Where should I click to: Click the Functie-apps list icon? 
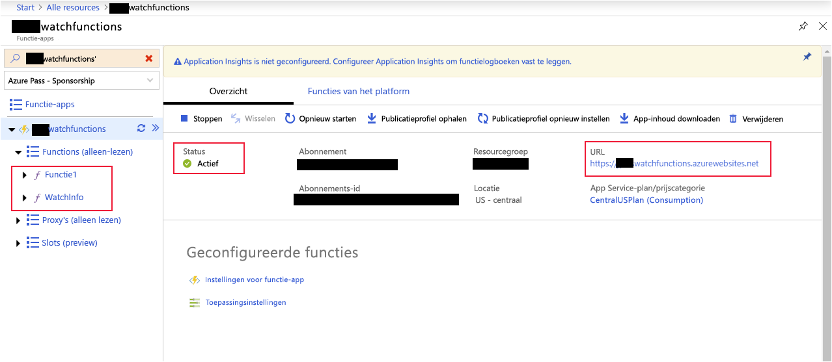16,104
